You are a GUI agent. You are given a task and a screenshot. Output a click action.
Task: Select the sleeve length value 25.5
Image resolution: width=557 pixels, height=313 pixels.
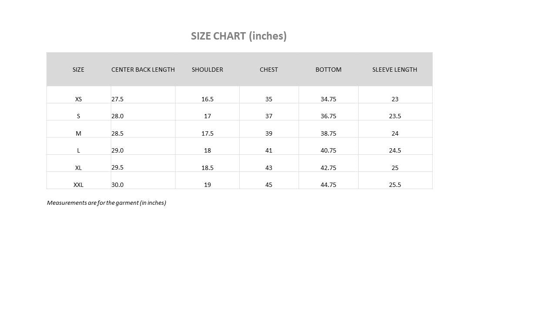pos(395,185)
